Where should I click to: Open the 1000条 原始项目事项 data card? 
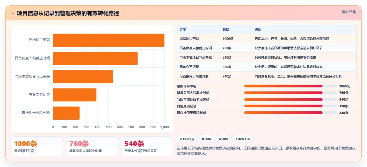(37, 146)
